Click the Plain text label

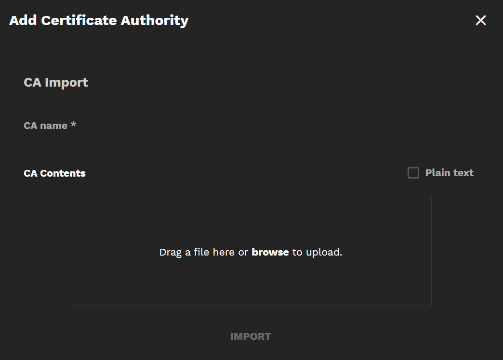[x=449, y=173]
